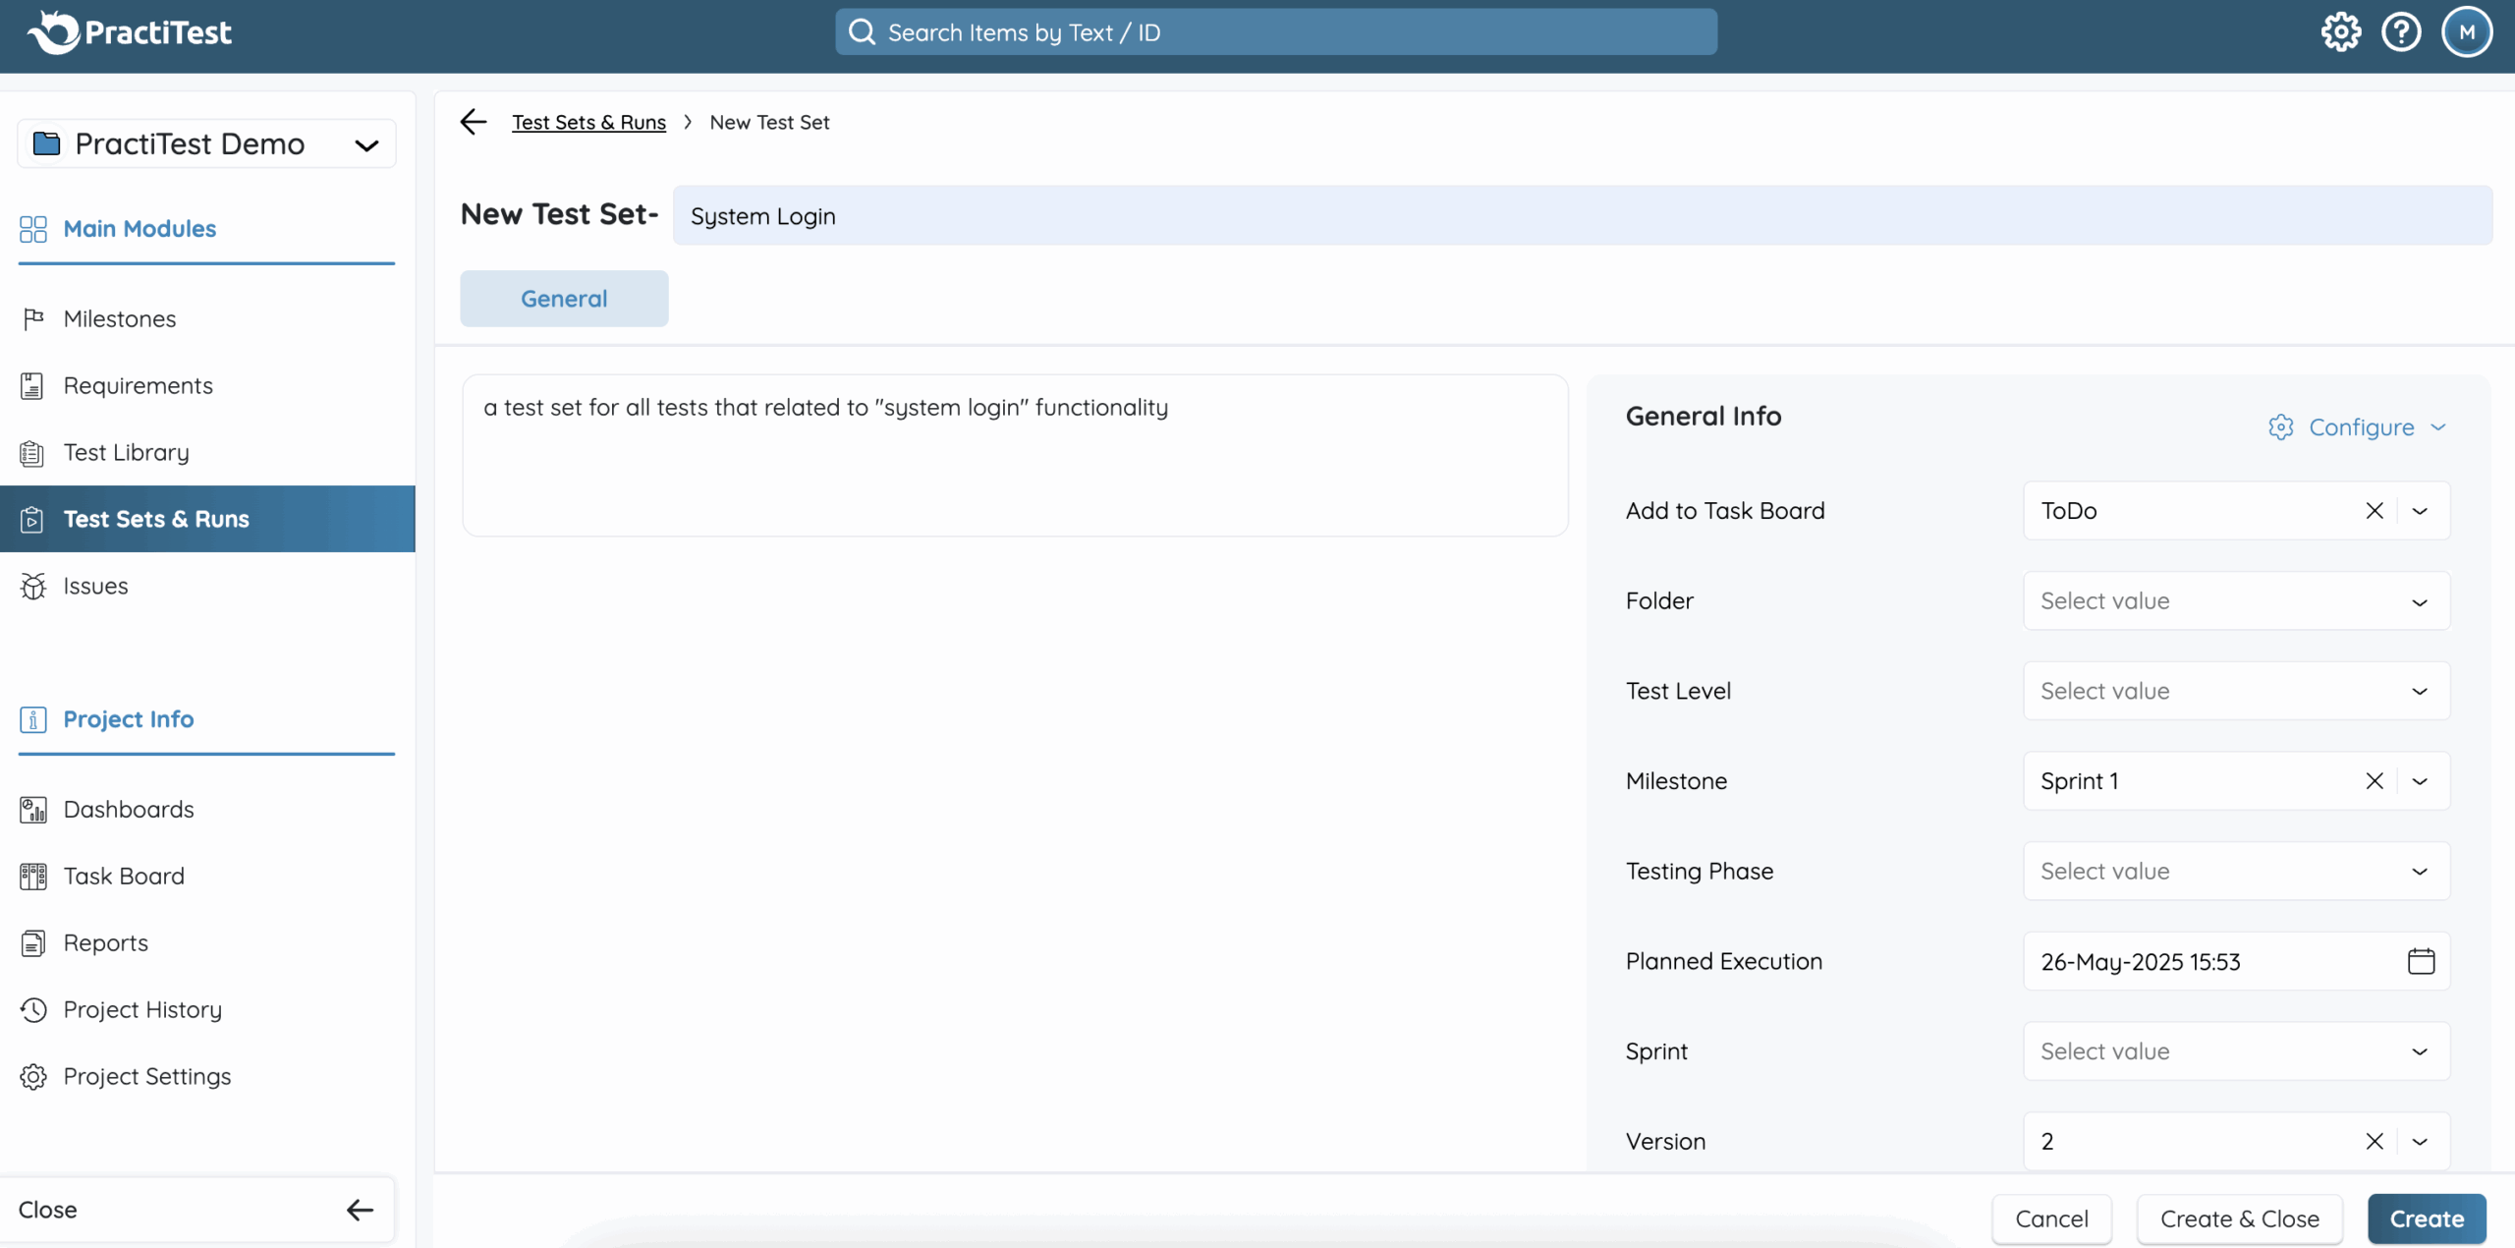This screenshot has height=1248, width=2515.
Task: Click the Test Library icon
Action: click(32, 453)
